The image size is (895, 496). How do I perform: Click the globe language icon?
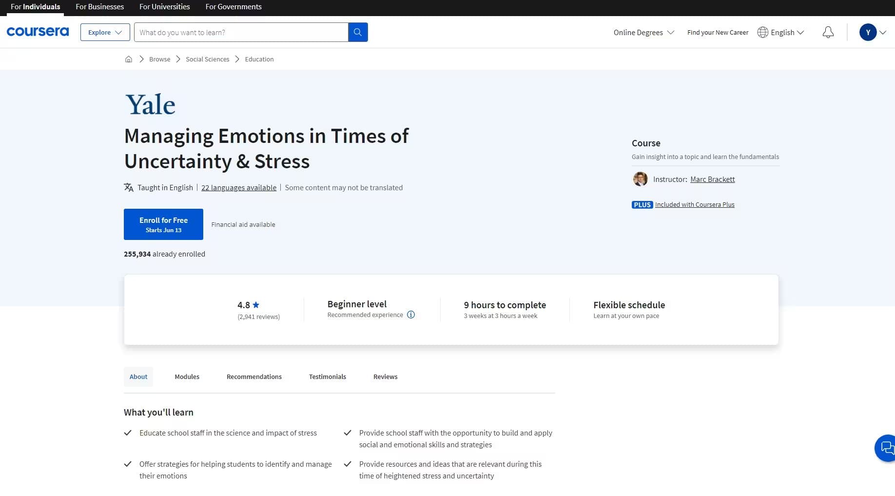(x=762, y=32)
